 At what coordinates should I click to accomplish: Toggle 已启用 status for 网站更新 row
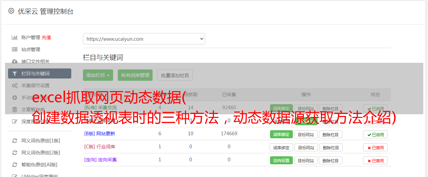(375, 134)
